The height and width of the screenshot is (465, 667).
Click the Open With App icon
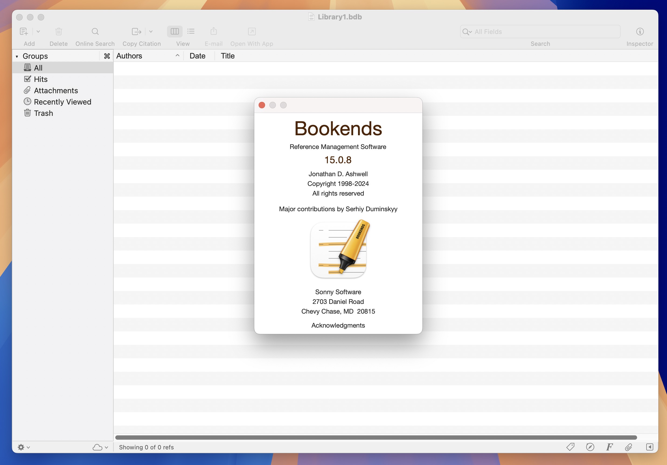point(252,32)
